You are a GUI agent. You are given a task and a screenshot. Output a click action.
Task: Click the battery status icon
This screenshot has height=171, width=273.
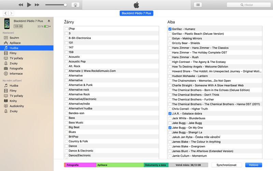tap(47, 26)
